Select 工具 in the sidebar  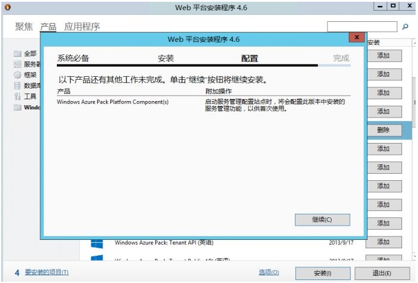click(30, 96)
